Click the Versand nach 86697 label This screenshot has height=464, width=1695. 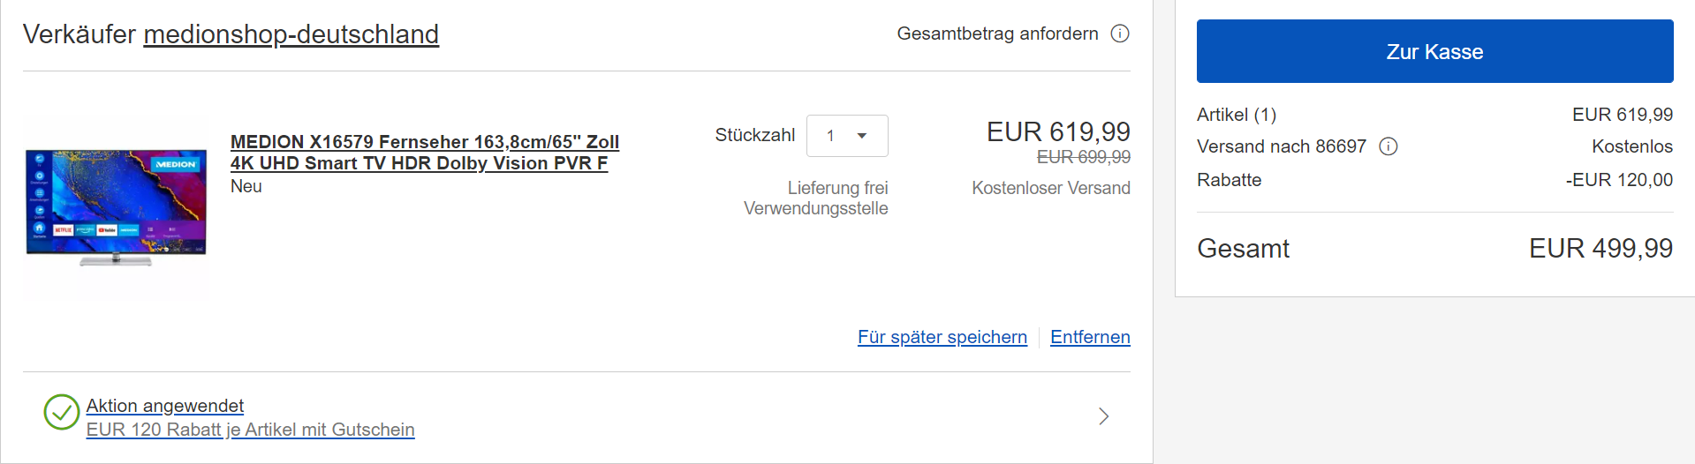point(1282,146)
